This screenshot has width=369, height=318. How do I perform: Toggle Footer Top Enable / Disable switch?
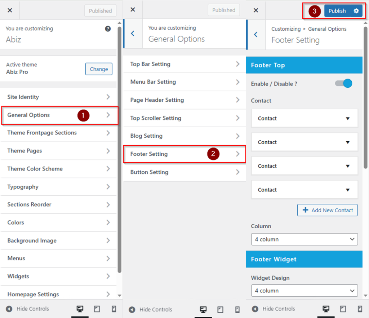(x=343, y=84)
